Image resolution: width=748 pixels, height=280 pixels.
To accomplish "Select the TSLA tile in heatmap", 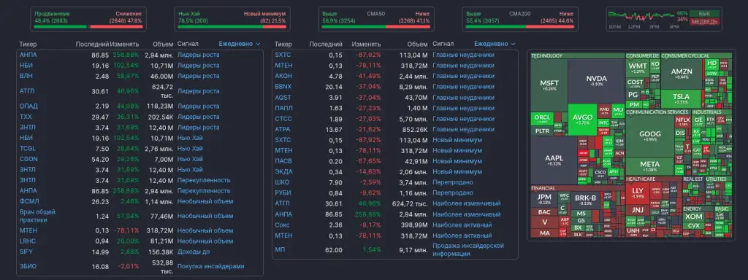I will coord(681,98).
